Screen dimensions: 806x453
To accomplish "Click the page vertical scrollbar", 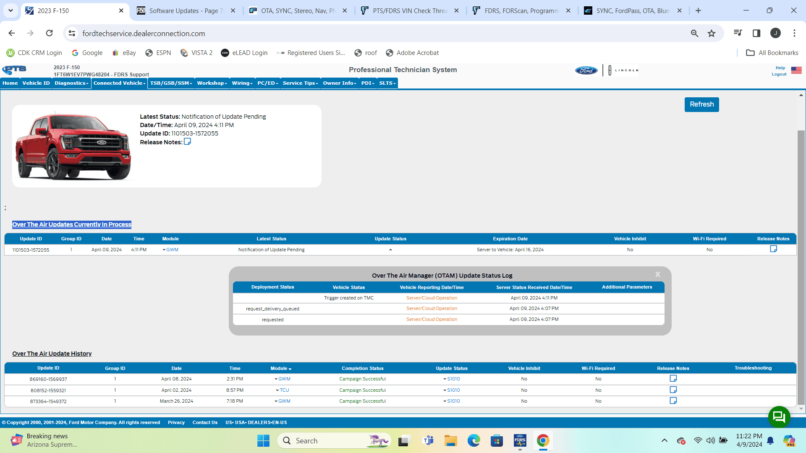I will (x=801, y=268).
